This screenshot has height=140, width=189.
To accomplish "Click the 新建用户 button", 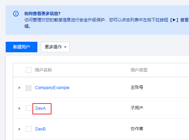I will pyautogui.click(x=22, y=47).
